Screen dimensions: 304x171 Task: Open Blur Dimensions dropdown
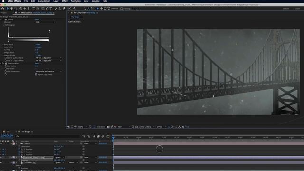pyautogui.click(x=48, y=72)
